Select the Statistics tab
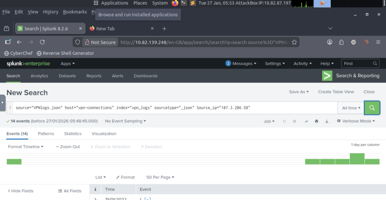The width and height of the screenshot is (386, 200). 72,134
